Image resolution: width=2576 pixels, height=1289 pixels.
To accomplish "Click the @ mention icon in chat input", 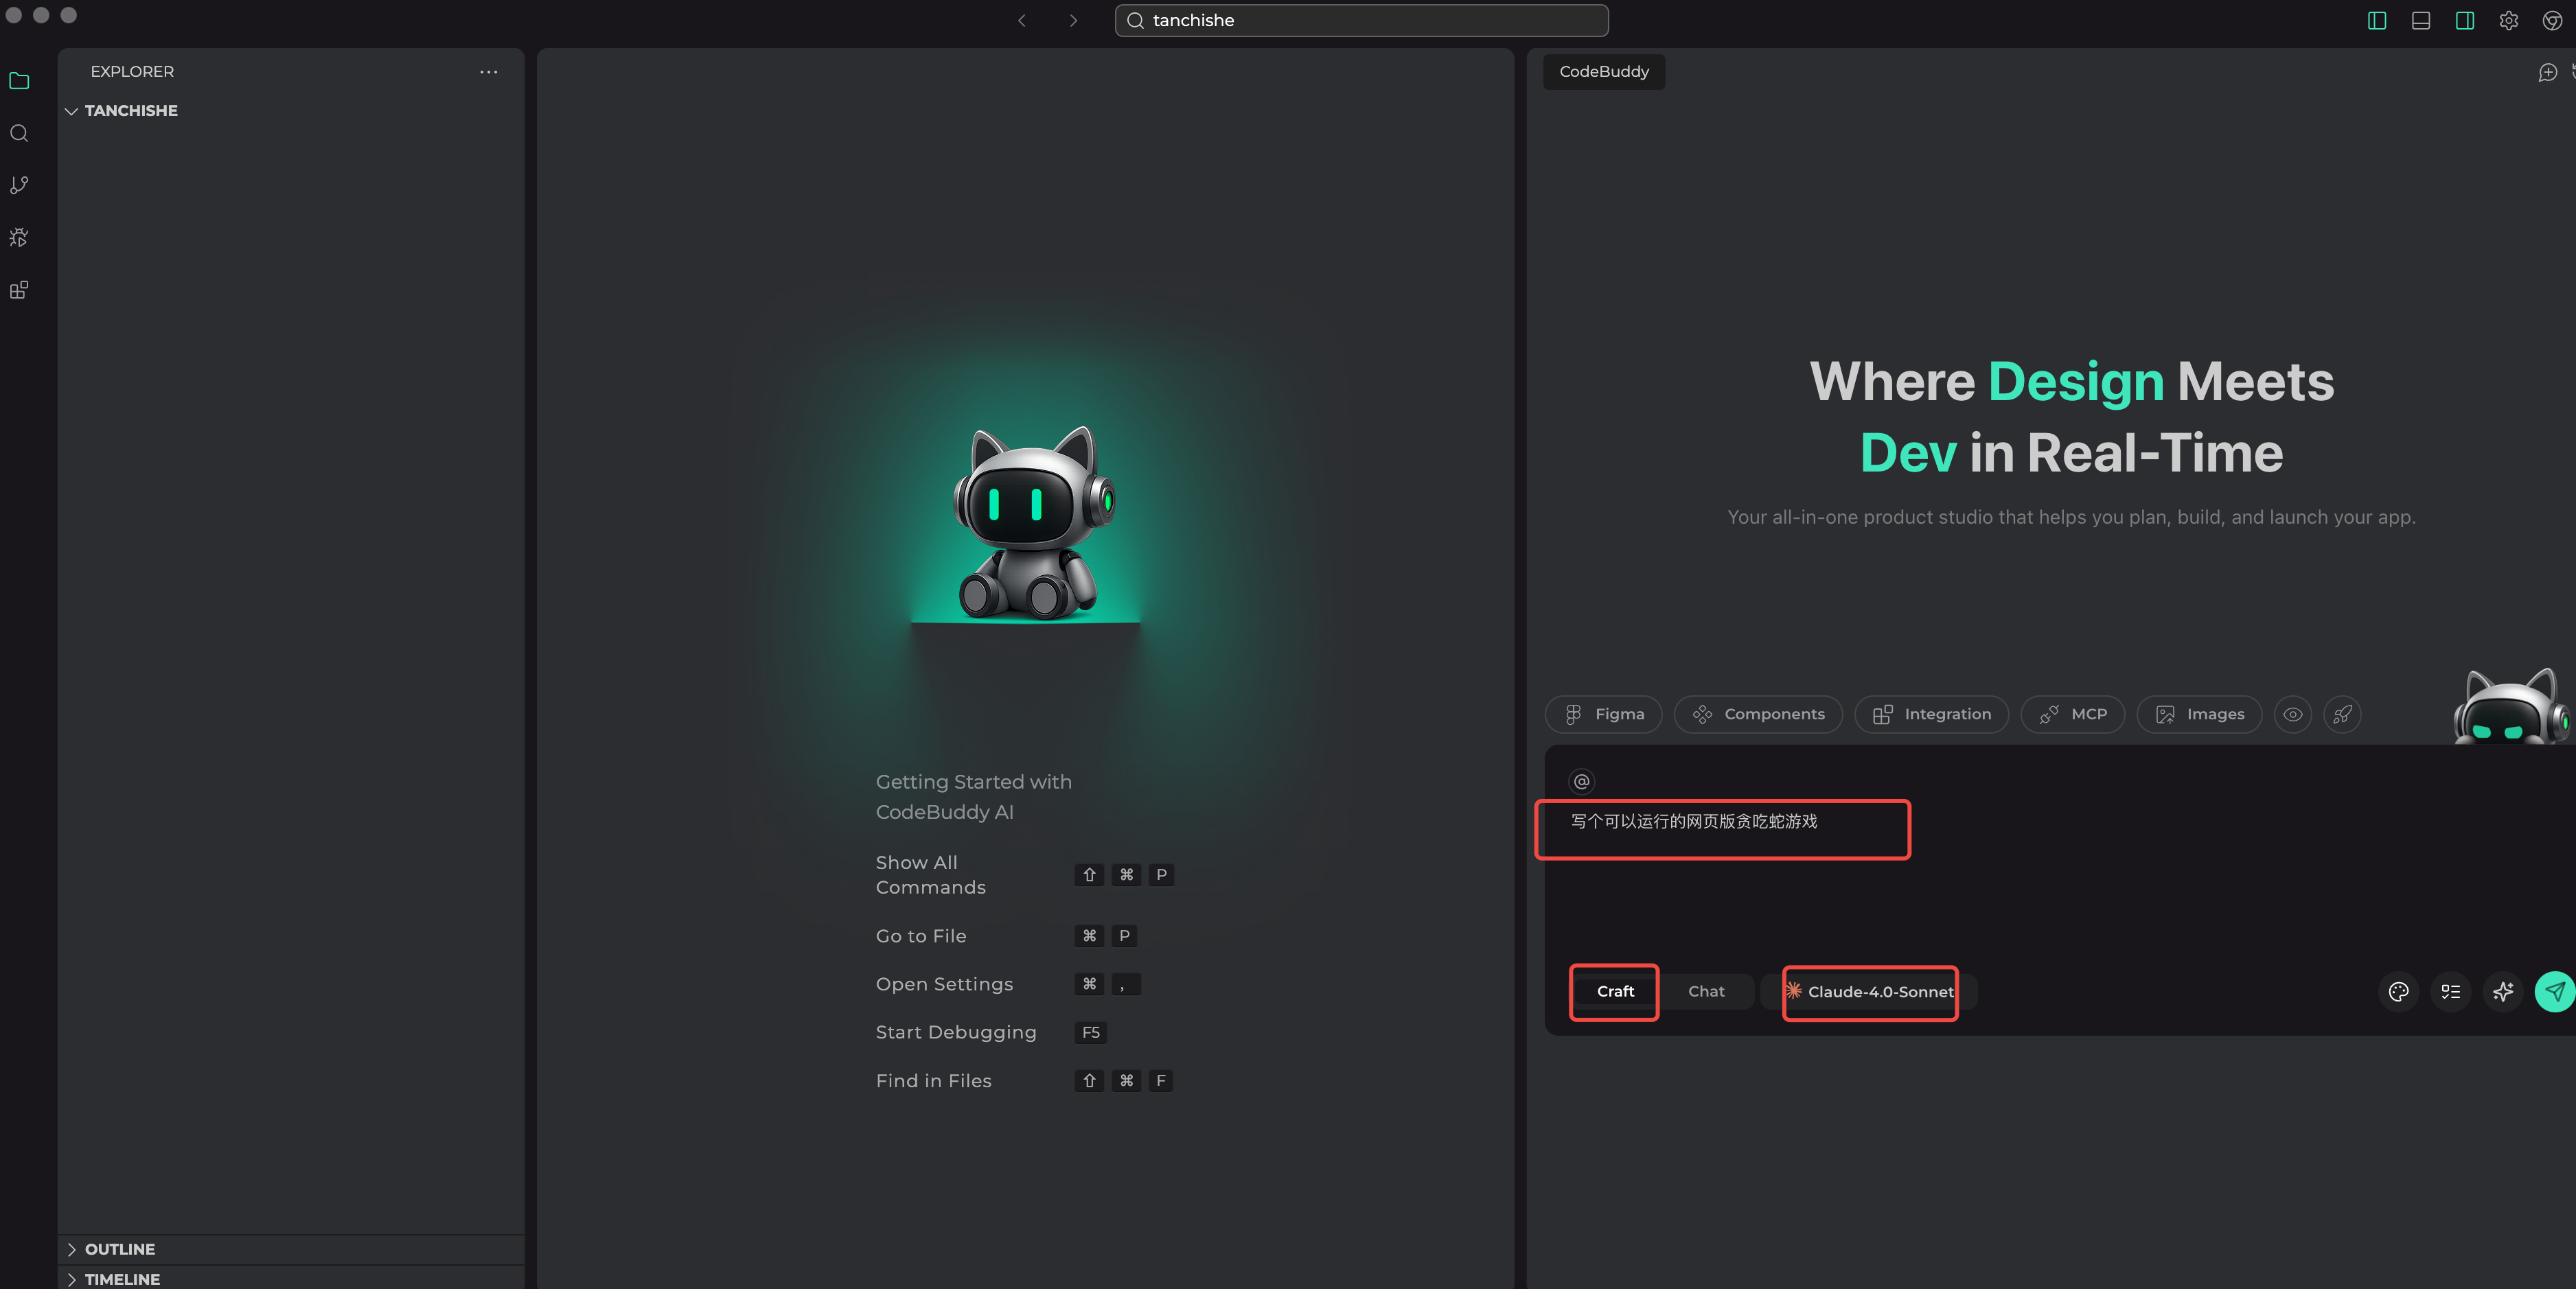I will (x=1581, y=781).
